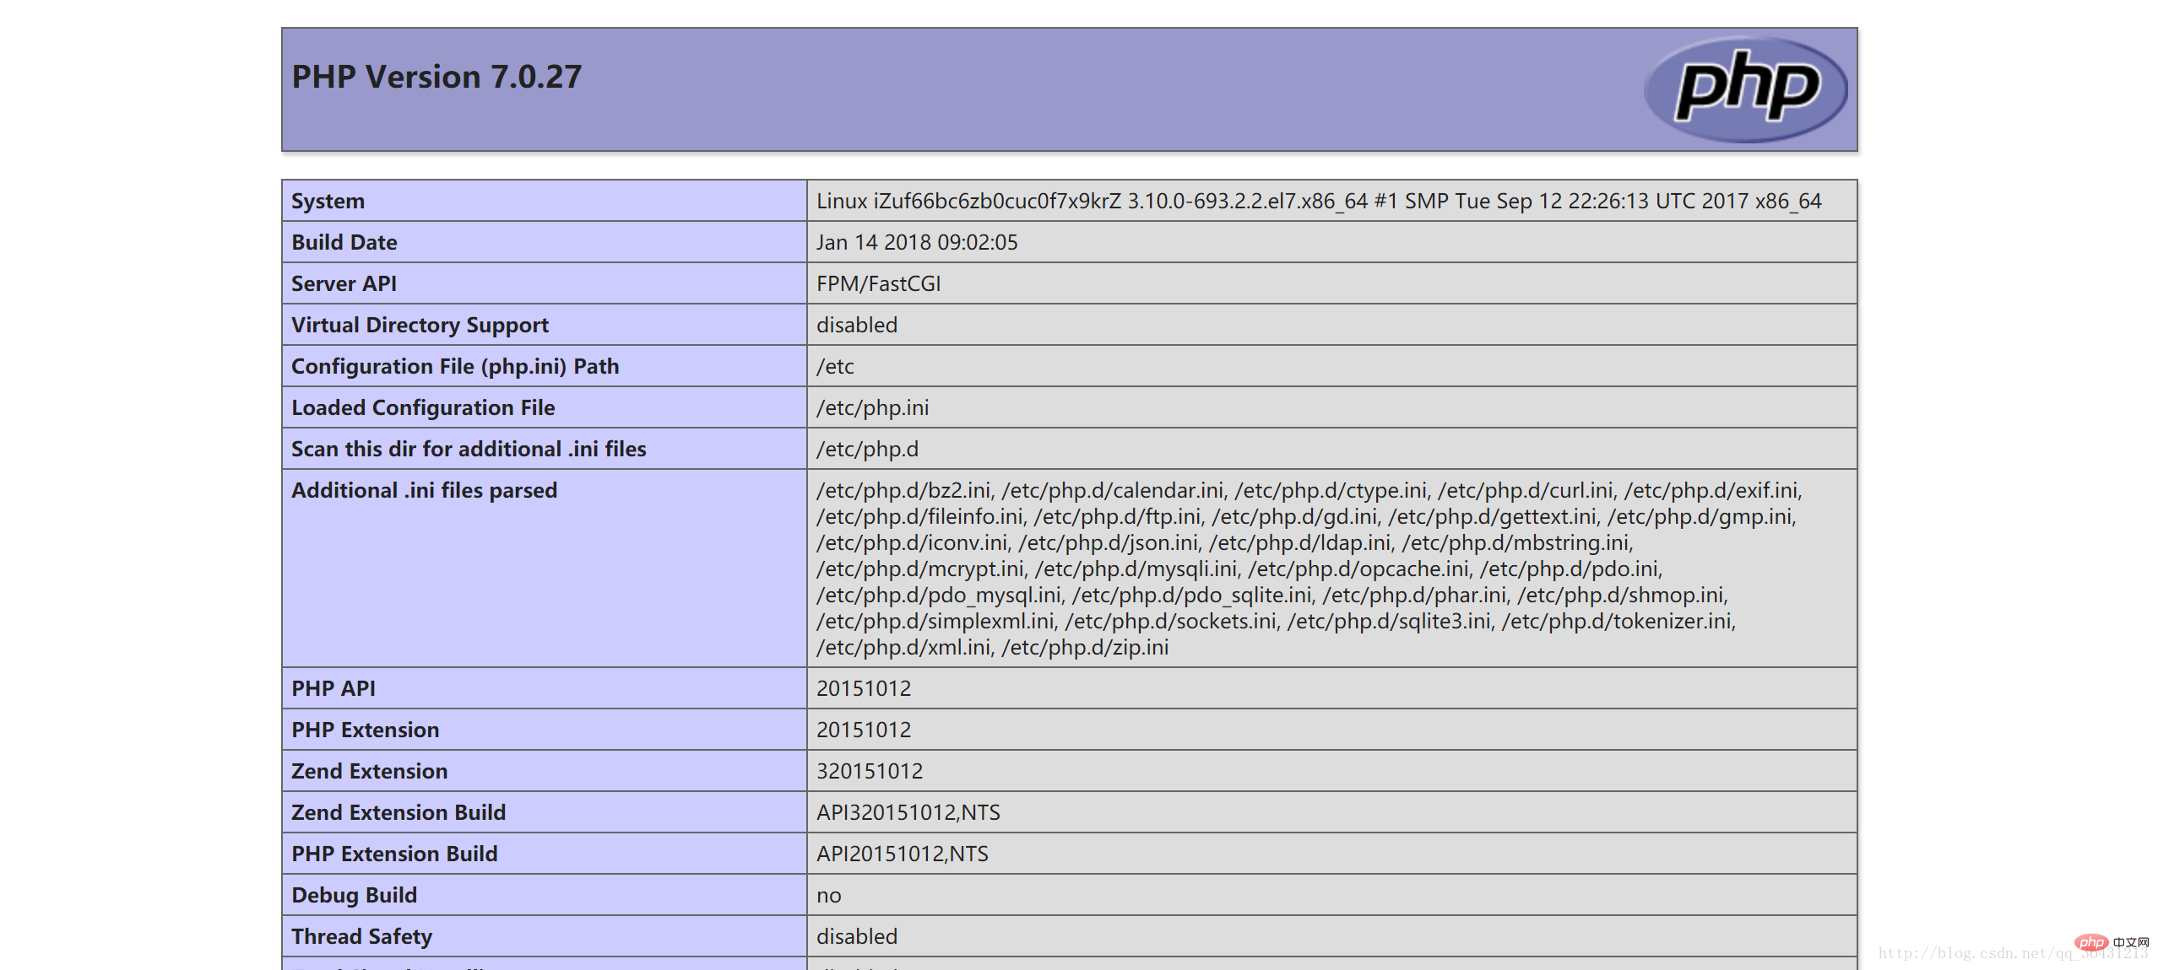Click the System row label
This screenshot has width=2158, height=970.
[x=328, y=201]
